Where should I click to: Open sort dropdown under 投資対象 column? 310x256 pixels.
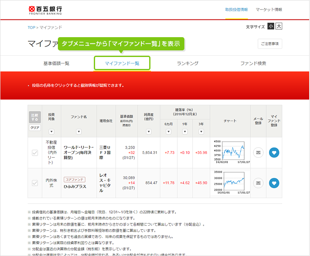click(x=51, y=132)
